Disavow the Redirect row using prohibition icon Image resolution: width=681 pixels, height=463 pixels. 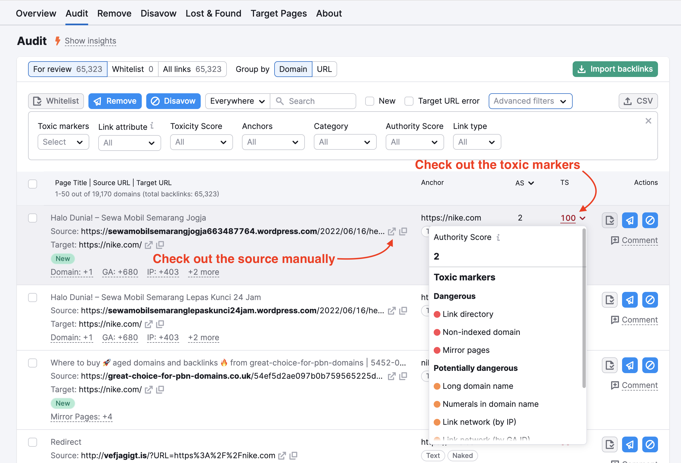pyautogui.click(x=650, y=444)
